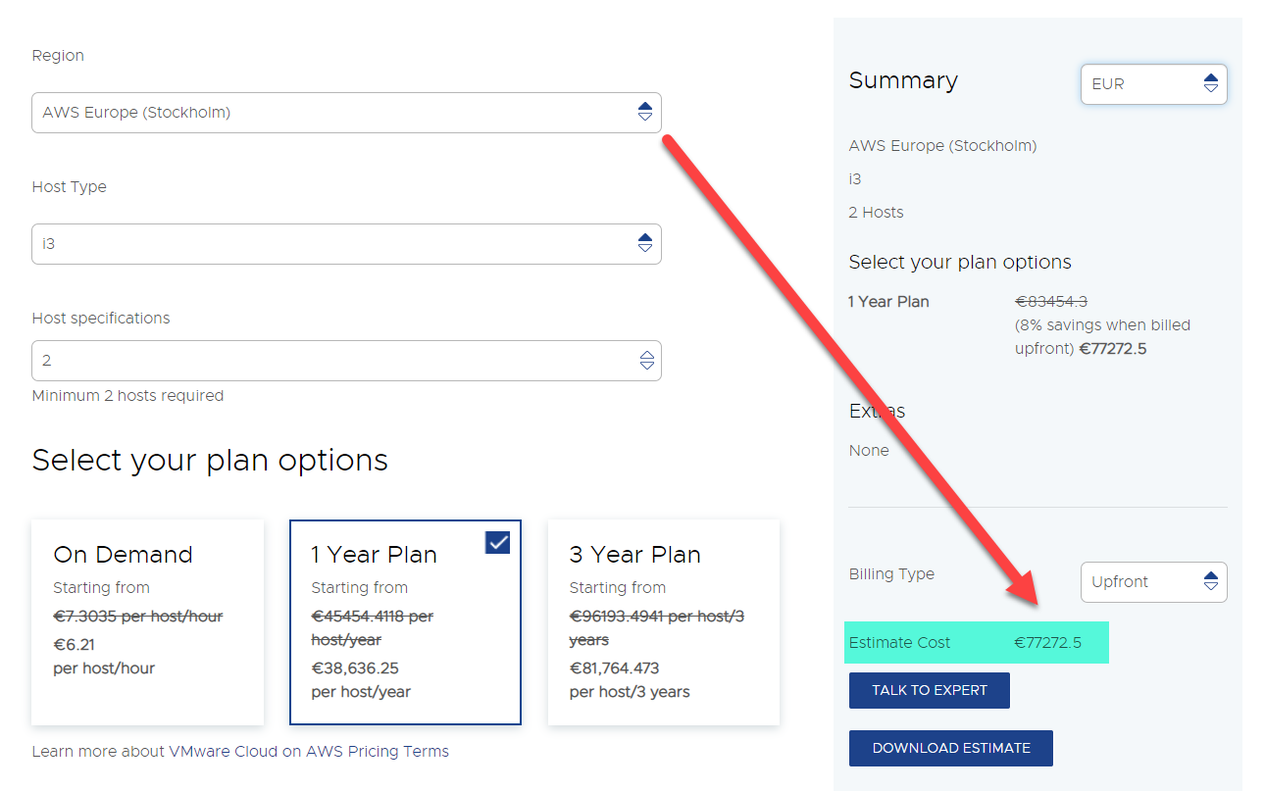The height and width of the screenshot is (791, 1265).
Task: Open the Region dropdown arrow
Action: pos(644,112)
